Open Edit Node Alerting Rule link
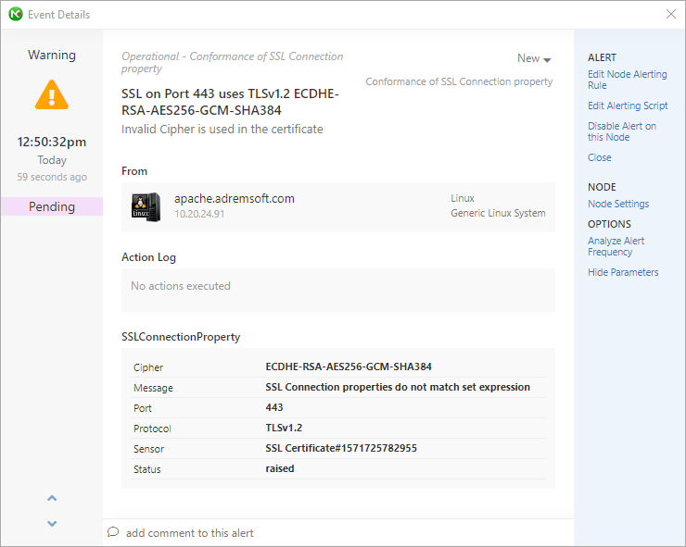Image resolution: width=686 pixels, height=547 pixels. (627, 80)
